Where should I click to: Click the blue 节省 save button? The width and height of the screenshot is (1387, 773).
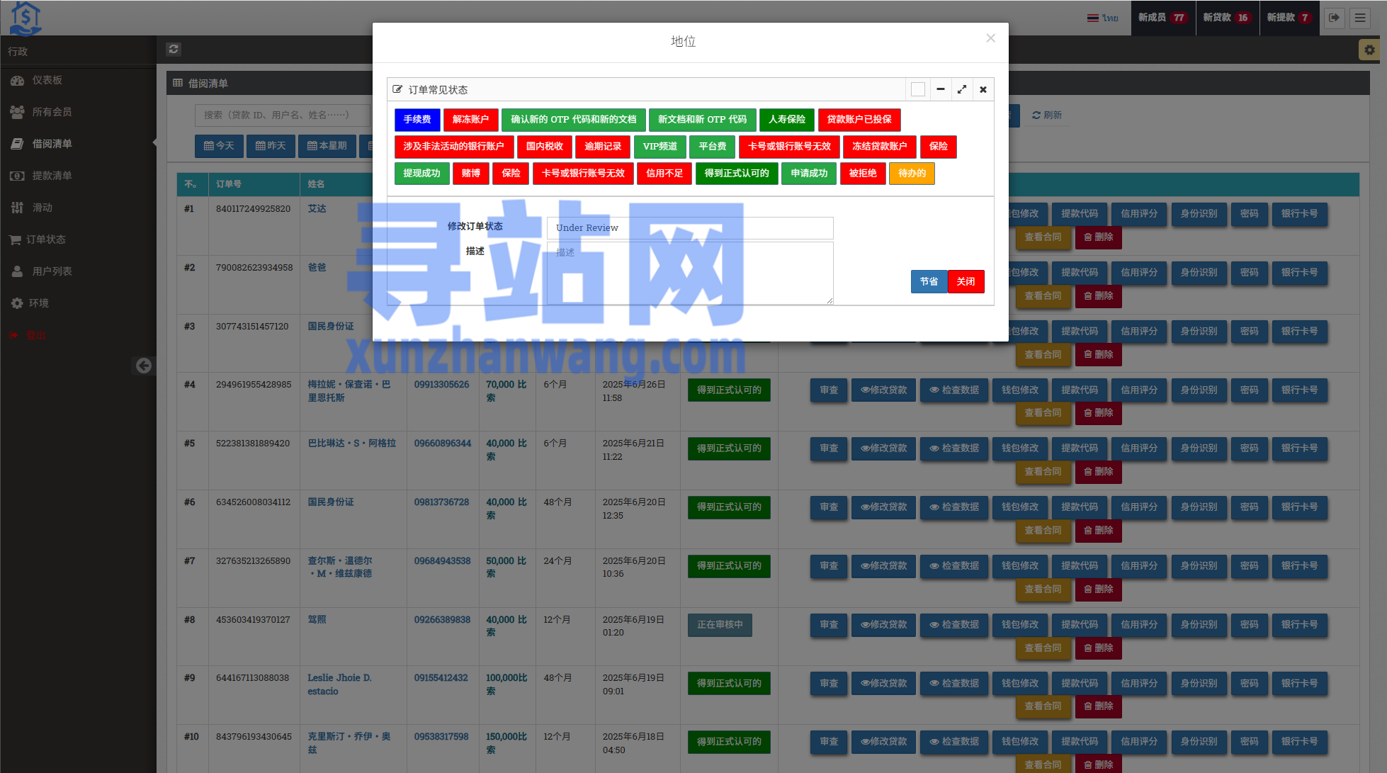point(929,281)
